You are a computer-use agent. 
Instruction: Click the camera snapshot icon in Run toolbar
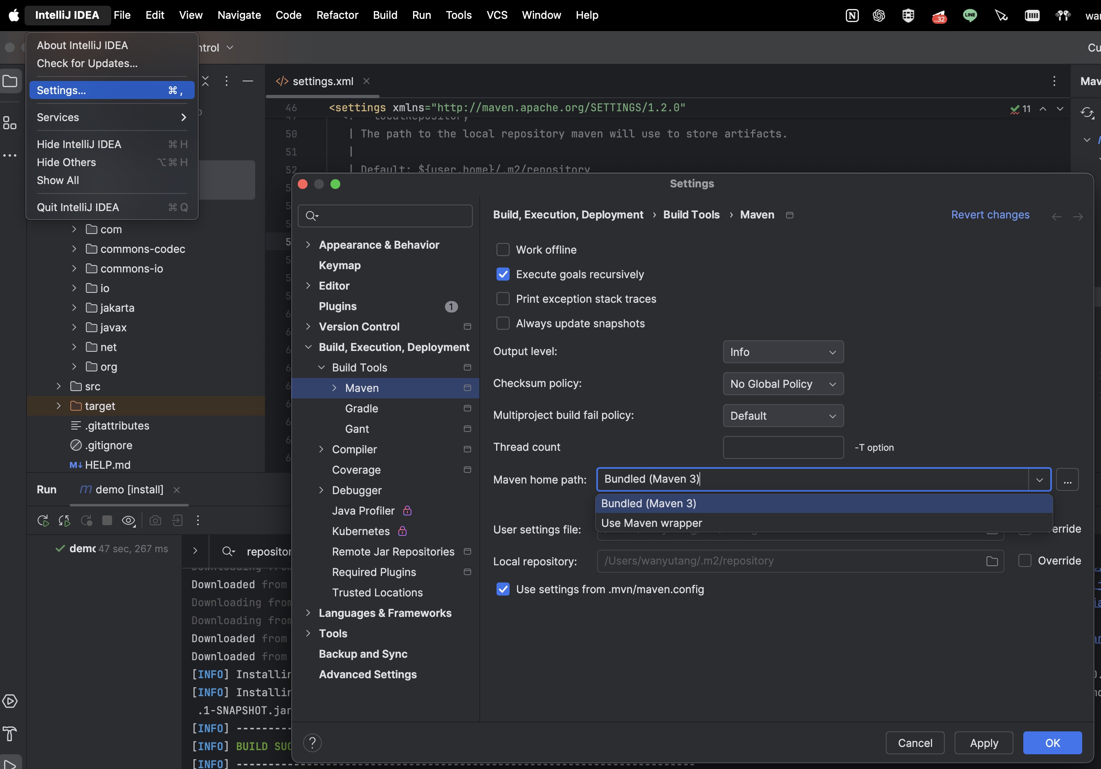point(155,520)
